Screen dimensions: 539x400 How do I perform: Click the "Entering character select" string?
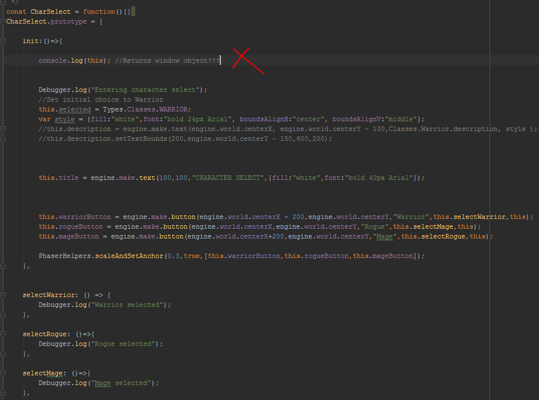coord(146,90)
